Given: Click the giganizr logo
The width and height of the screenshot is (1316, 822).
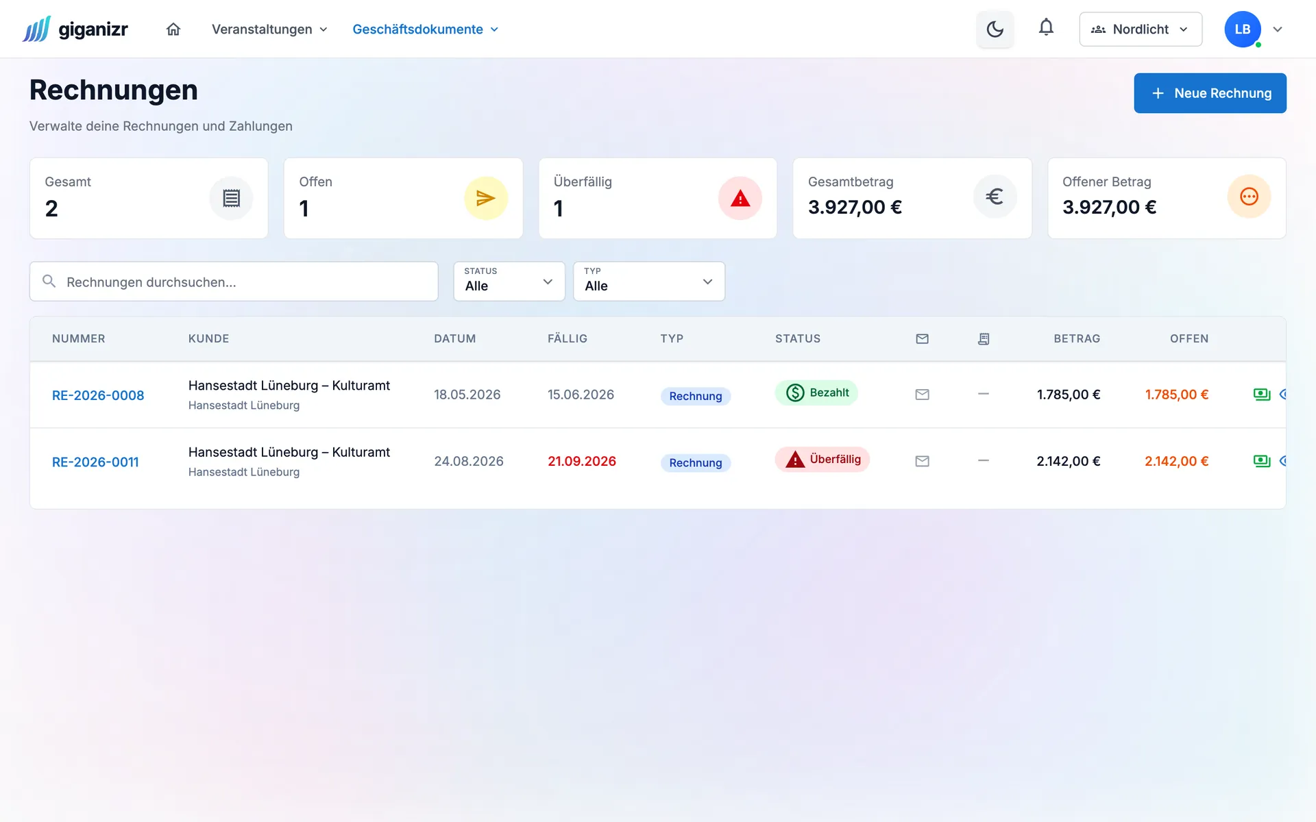Looking at the screenshot, I should (75, 29).
